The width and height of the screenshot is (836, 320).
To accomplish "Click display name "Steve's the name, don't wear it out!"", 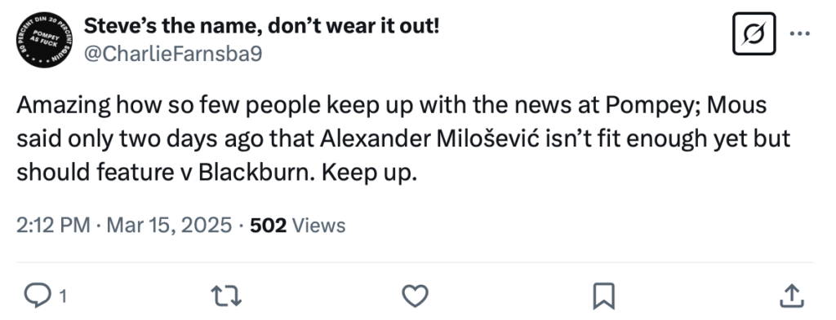I will point(261,25).
